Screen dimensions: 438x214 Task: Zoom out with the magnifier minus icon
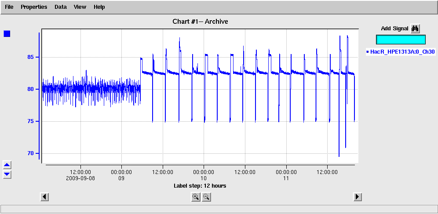click(x=206, y=197)
